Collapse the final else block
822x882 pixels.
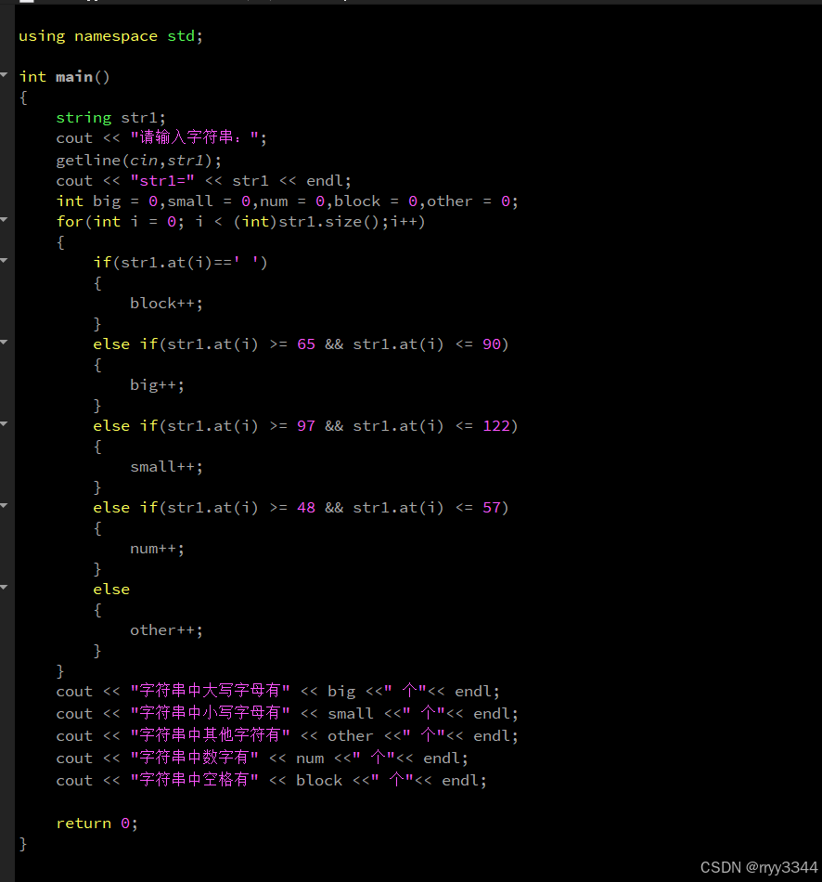pos(5,589)
